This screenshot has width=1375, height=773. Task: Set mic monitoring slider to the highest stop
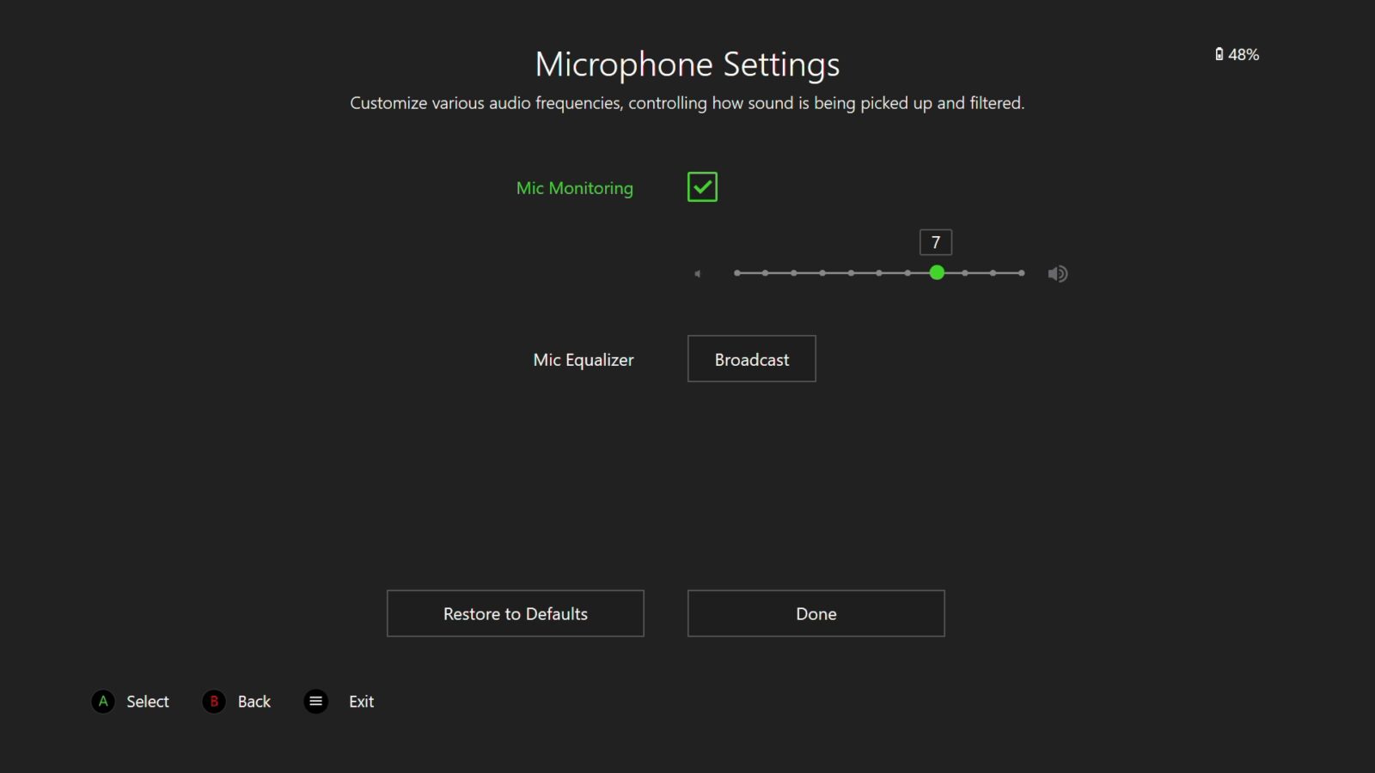click(x=1021, y=273)
